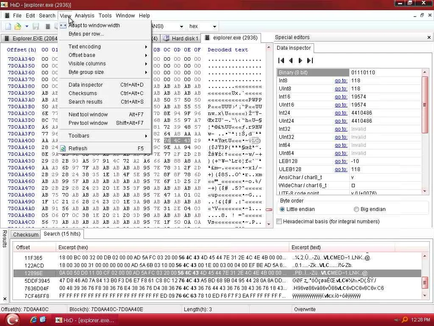
Task: Open the hex offset base dropdown
Action: coord(214,27)
